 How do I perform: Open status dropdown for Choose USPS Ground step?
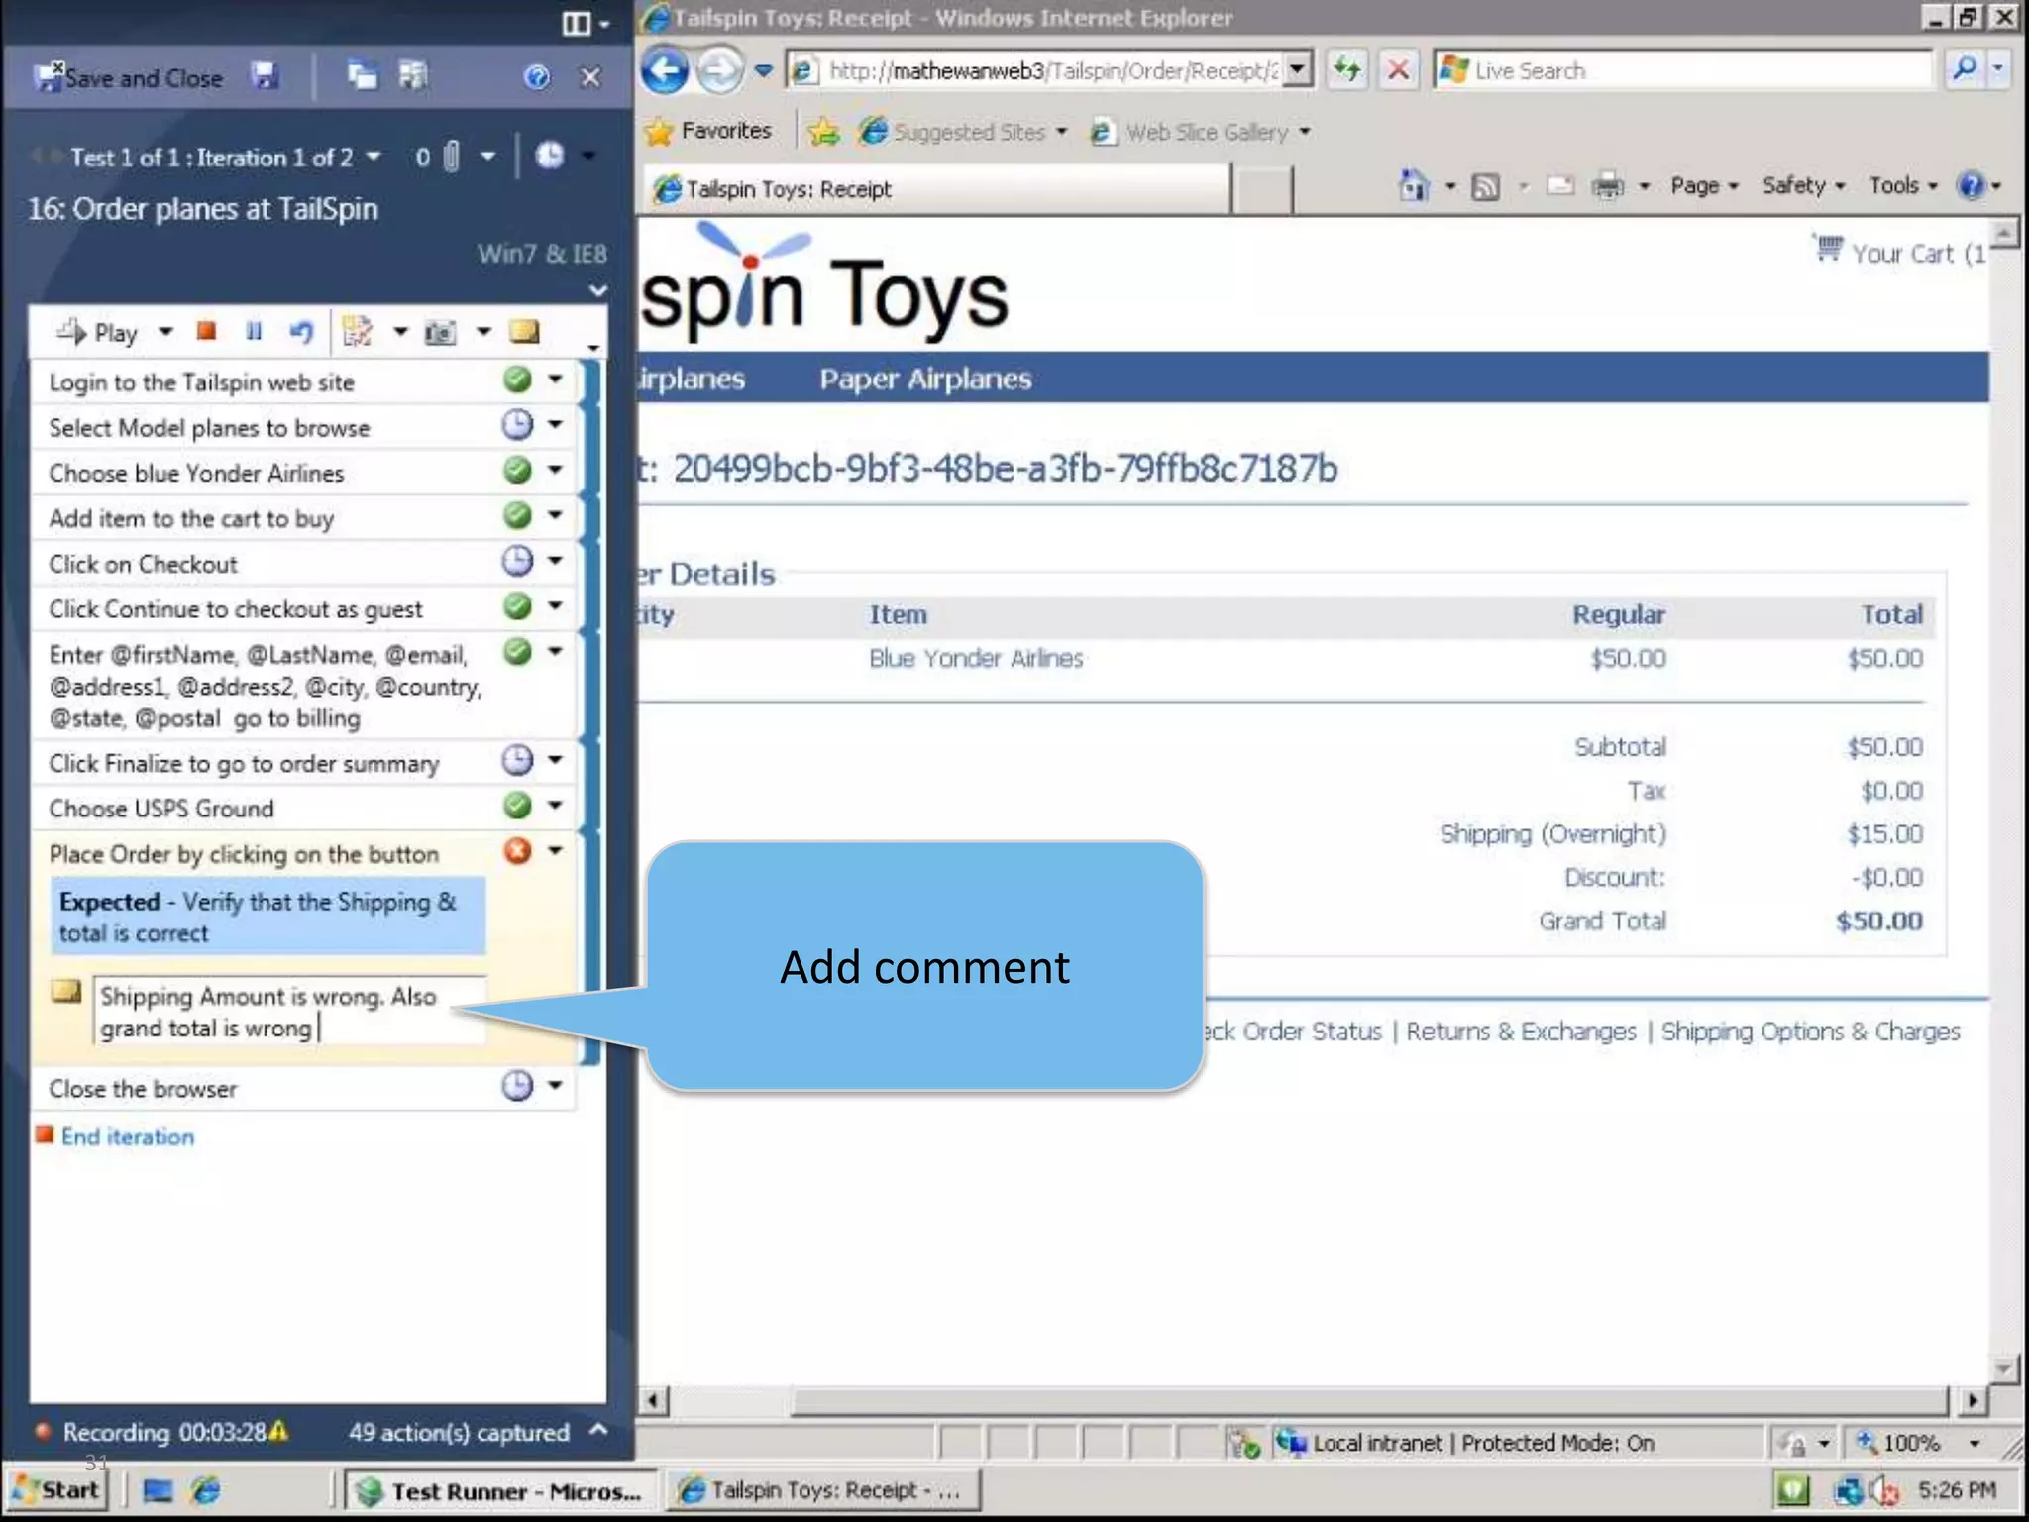coord(555,806)
